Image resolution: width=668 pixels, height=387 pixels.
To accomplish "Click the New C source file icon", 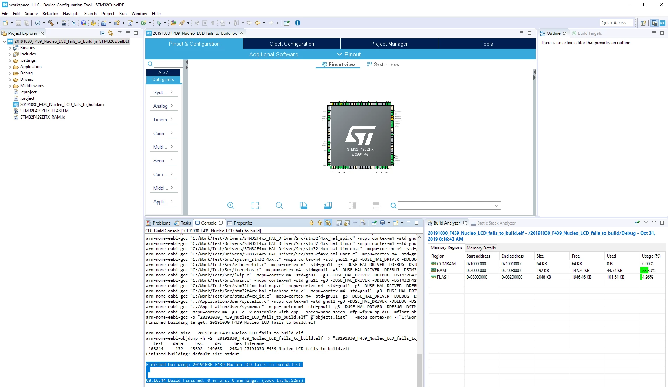I will click(131, 23).
